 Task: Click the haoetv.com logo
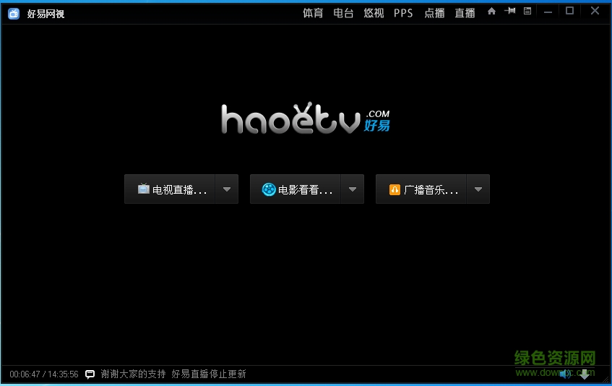305,119
